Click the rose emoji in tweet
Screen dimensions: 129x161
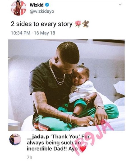(78, 24)
